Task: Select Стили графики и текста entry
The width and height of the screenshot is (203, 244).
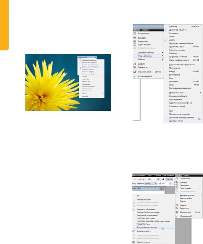Action: coord(183,60)
